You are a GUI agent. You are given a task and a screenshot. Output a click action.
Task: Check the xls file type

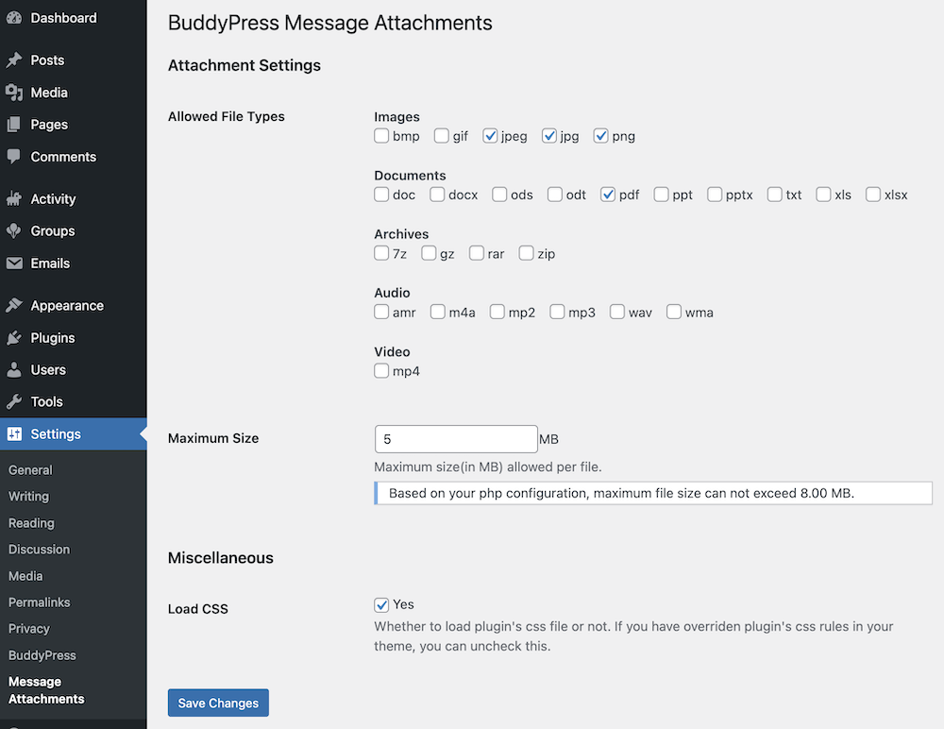coord(823,194)
